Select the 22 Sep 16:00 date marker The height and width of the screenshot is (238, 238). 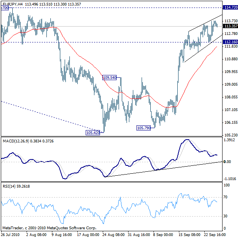[215, 234]
